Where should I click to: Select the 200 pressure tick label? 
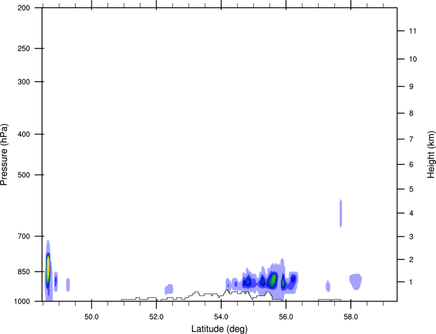[x=24, y=8]
